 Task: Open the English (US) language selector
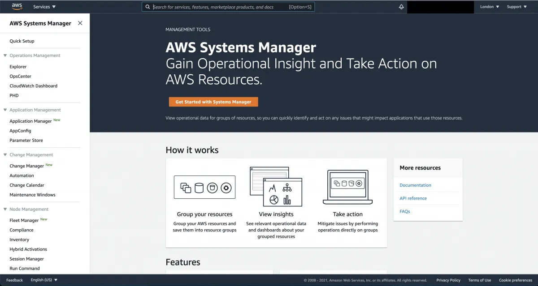[x=44, y=280]
